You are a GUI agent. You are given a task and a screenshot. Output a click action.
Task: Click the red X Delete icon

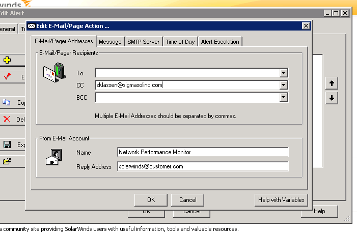pyautogui.click(x=7, y=119)
